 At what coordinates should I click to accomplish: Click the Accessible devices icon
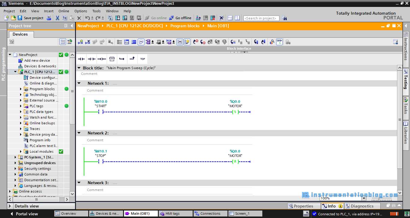tap(198, 18)
